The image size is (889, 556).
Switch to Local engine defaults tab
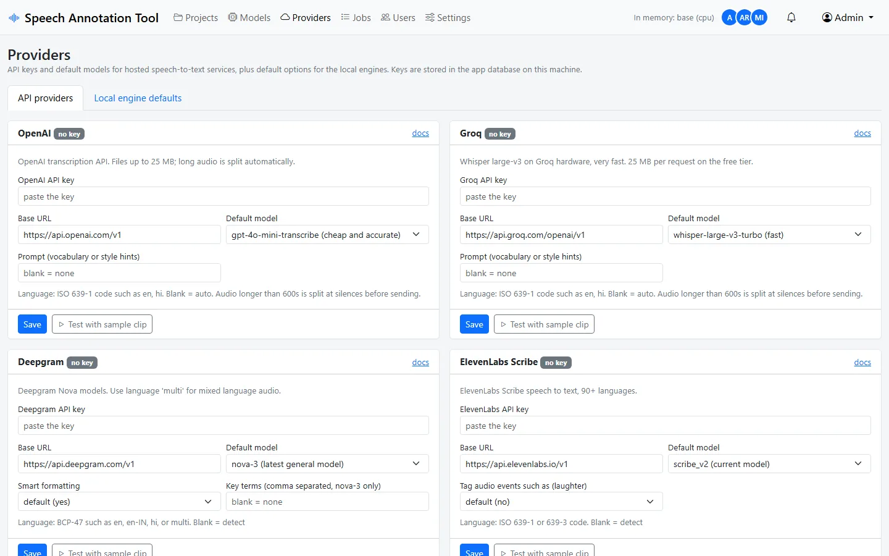pyautogui.click(x=138, y=98)
